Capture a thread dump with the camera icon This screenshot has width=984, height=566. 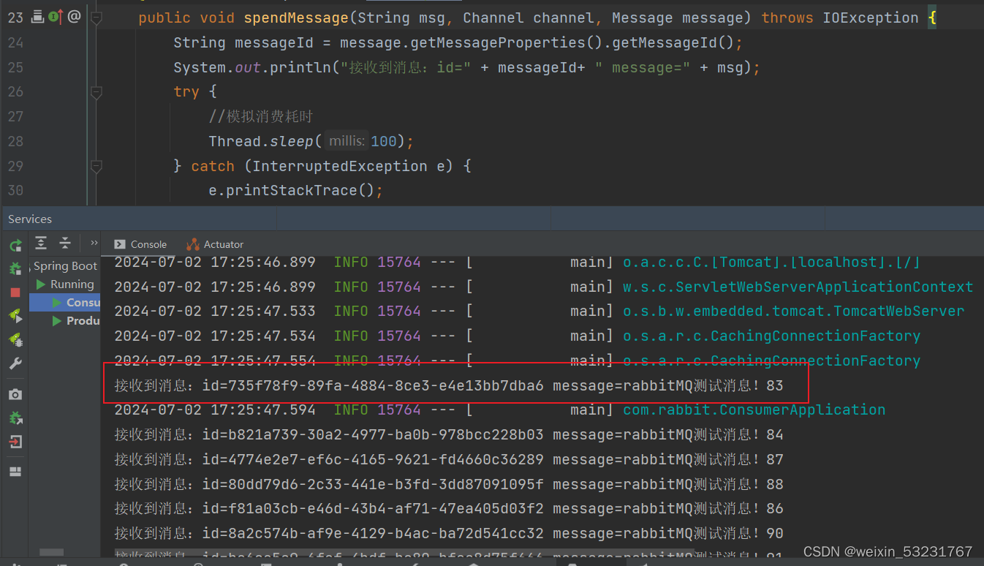15,394
